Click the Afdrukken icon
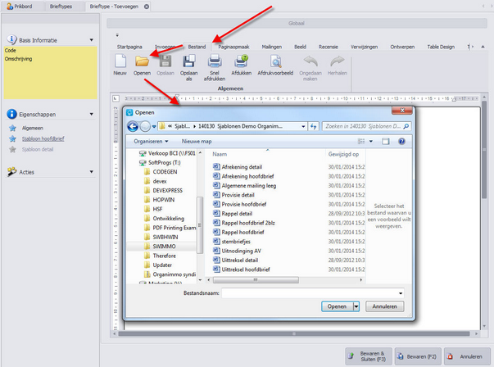The image size is (494, 367). point(242,61)
